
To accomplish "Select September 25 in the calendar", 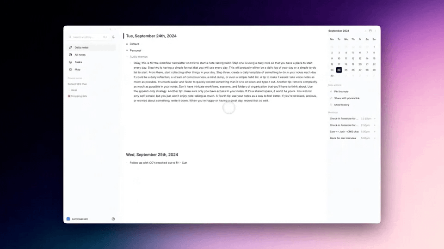I will click(346, 70).
